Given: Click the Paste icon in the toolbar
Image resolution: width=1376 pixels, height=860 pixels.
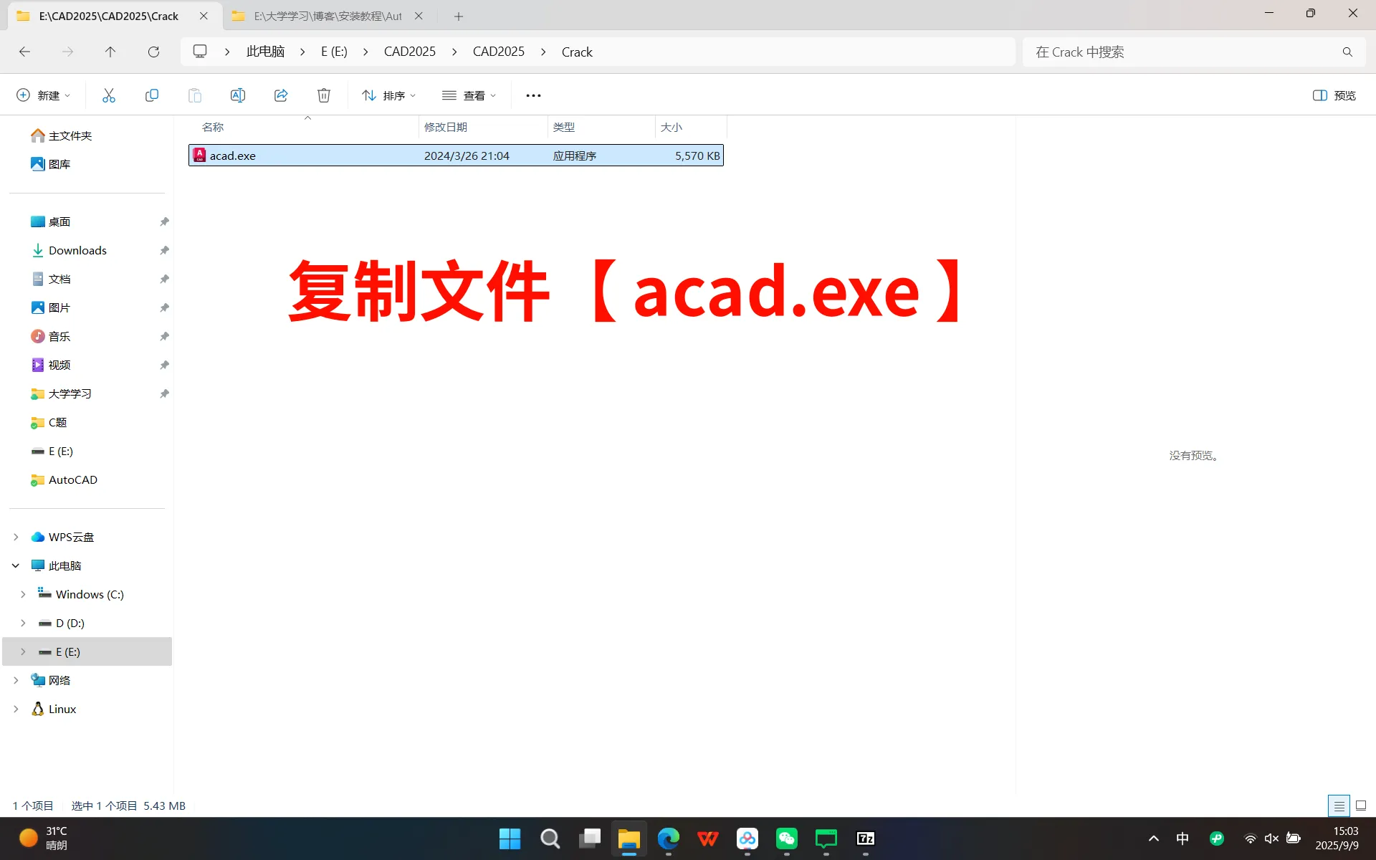Looking at the screenshot, I should (x=194, y=95).
